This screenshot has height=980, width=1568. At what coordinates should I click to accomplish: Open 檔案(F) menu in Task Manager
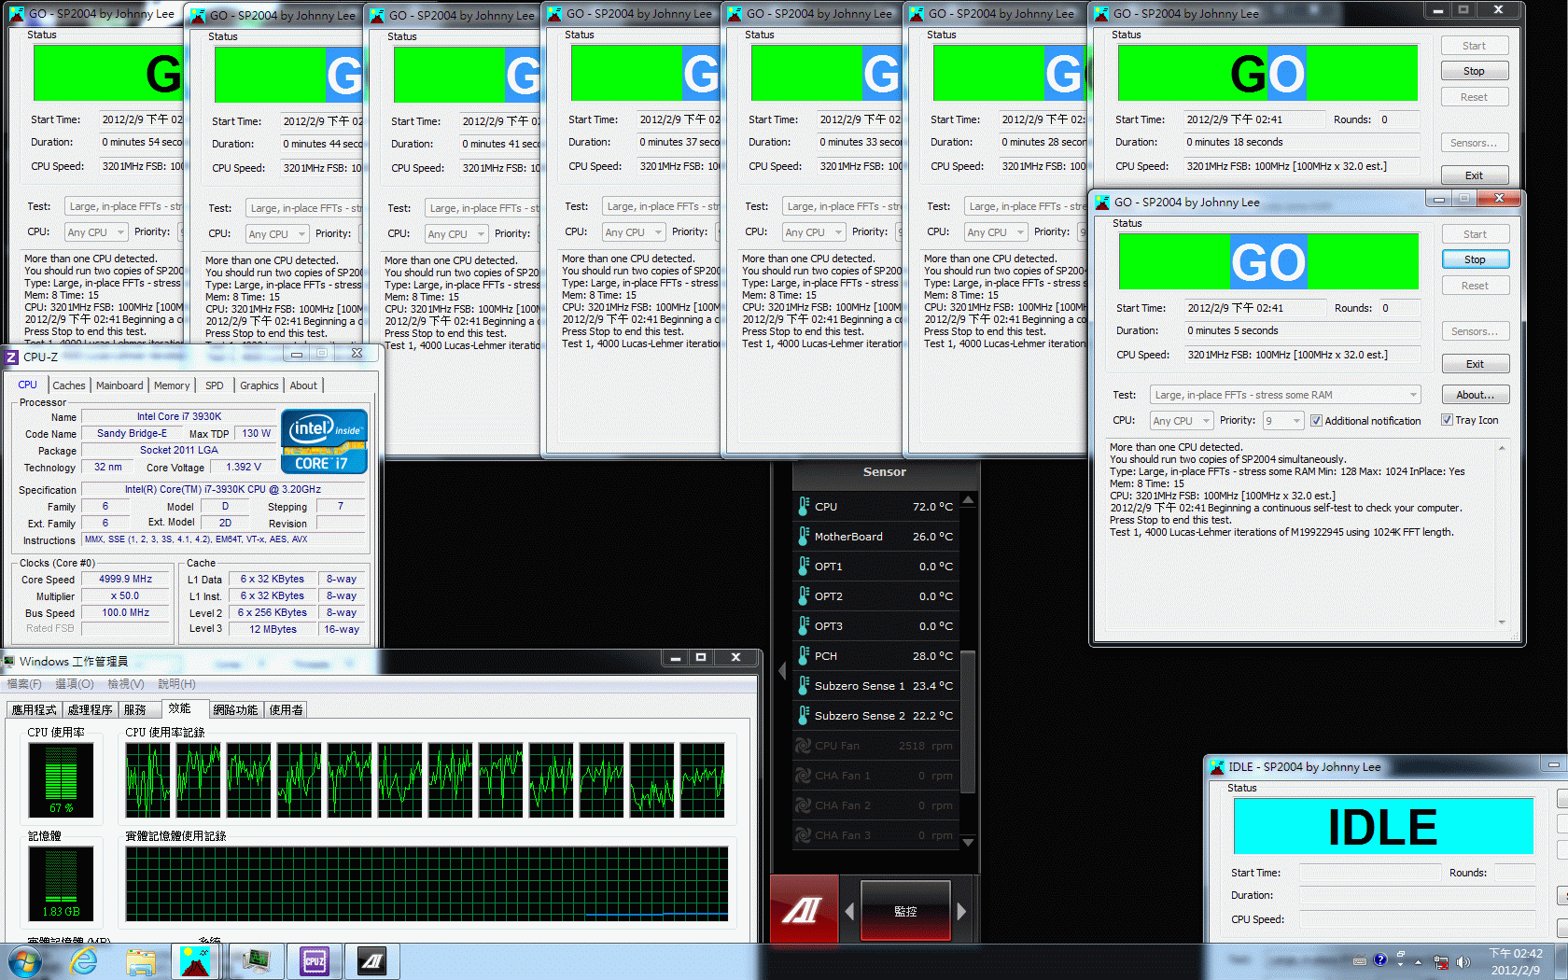coord(24,684)
